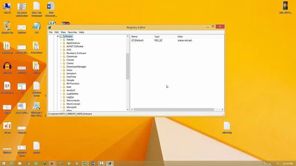The width and height of the screenshot is (296, 166).
Task: Expand the AppDataLow registry key
Action: [61, 43]
